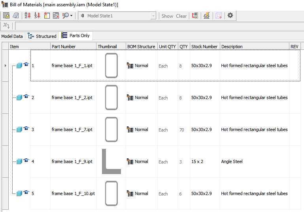The image size is (304, 212).
Task: Click the part cube icon for item 5
Action: click(19, 193)
